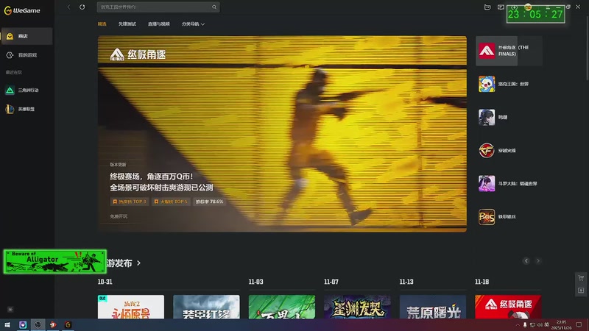This screenshot has height=331, width=589.
Task: Open the red 终极角逐 release card
Action: 508,307
